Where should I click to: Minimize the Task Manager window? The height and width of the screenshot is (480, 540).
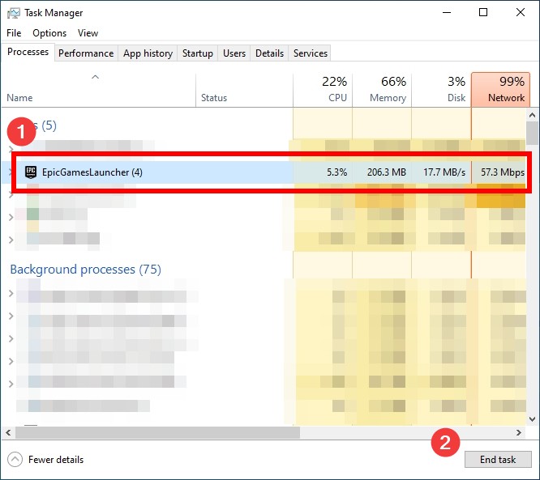coord(447,13)
